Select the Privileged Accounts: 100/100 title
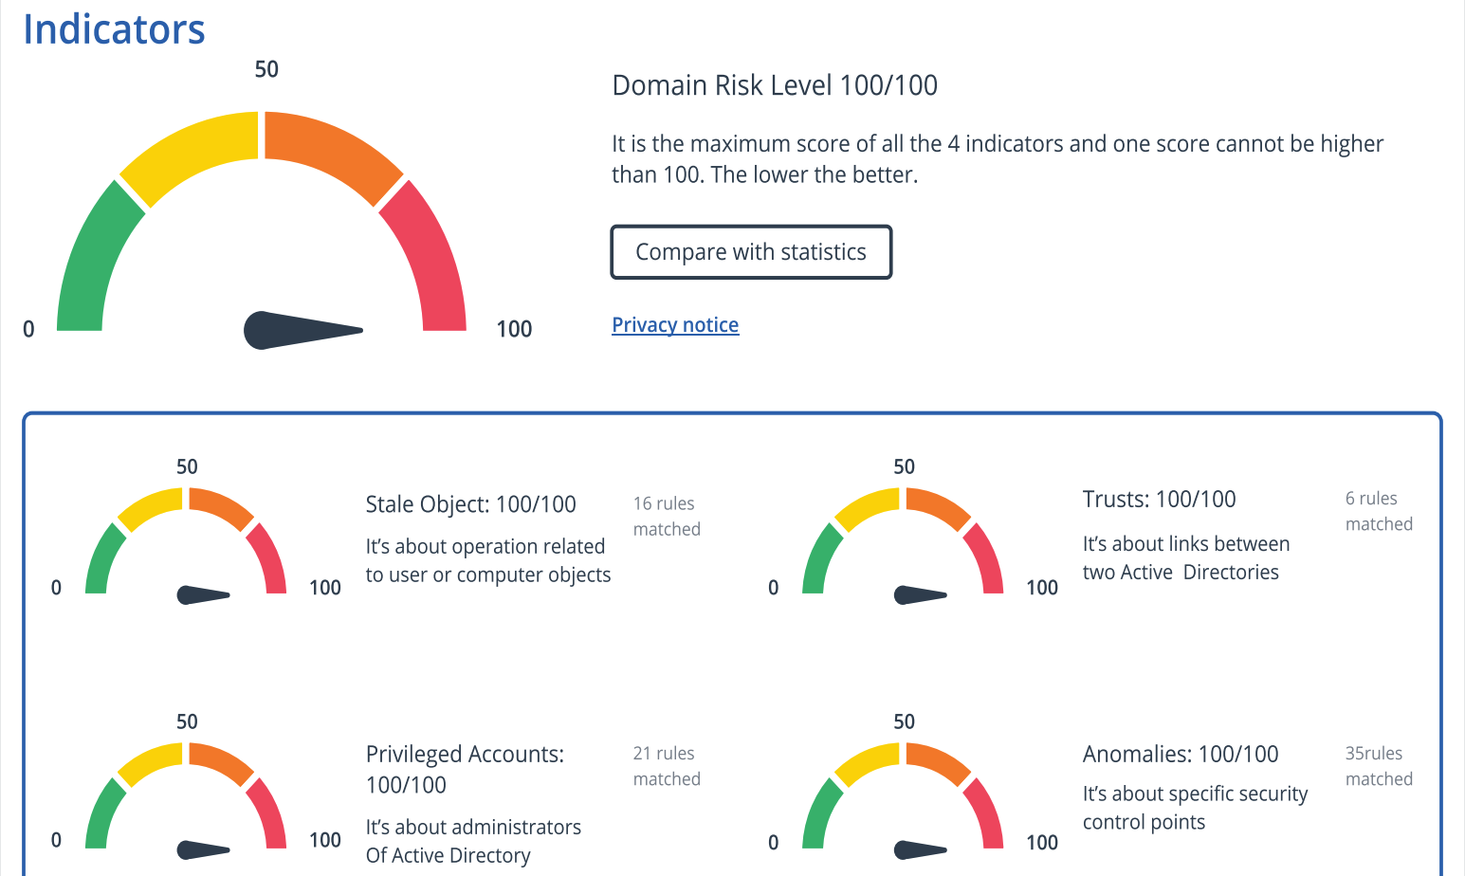1465x876 pixels. pyautogui.click(x=465, y=769)
